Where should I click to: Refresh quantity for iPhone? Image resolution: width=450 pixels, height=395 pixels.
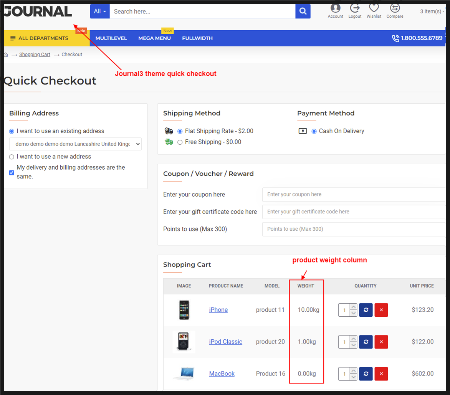click(366, 310)
